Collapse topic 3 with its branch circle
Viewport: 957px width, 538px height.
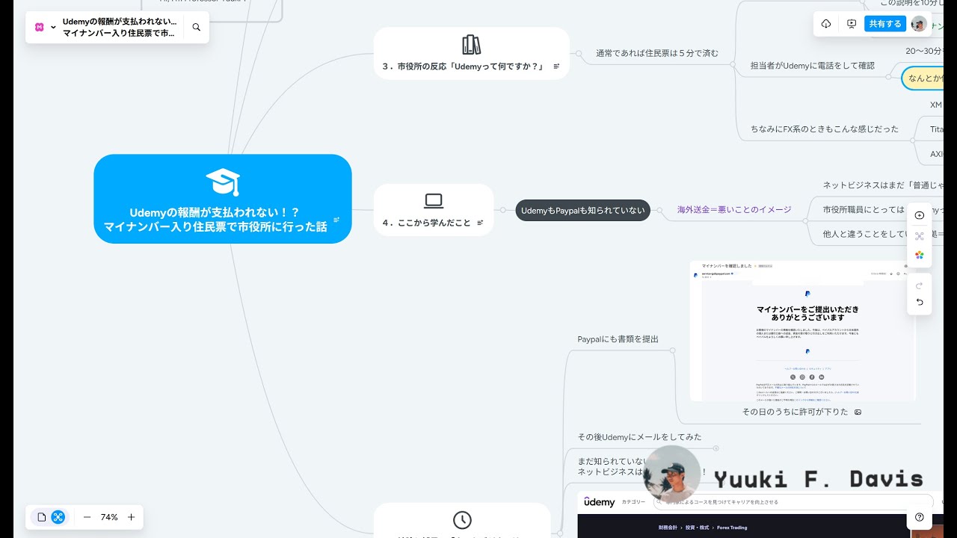pyautogui.click(x=579, y=53)
